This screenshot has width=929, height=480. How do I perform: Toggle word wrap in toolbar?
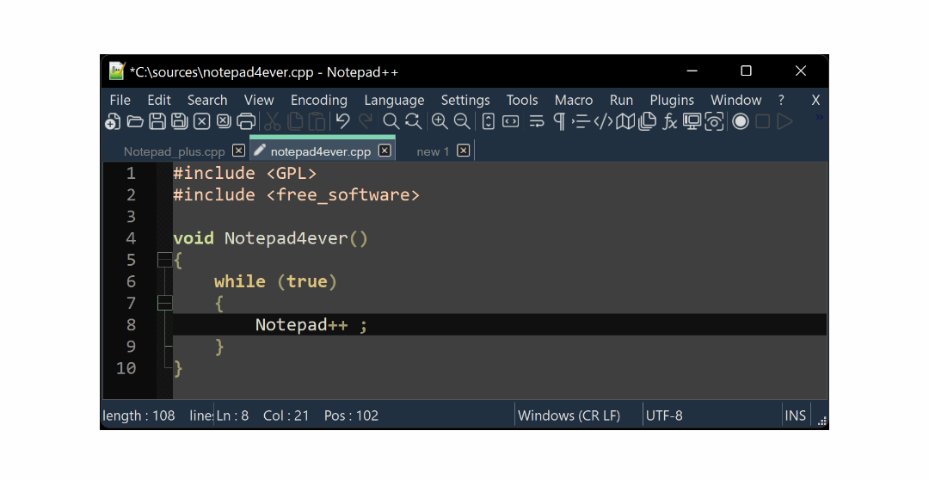pos(537,121)
